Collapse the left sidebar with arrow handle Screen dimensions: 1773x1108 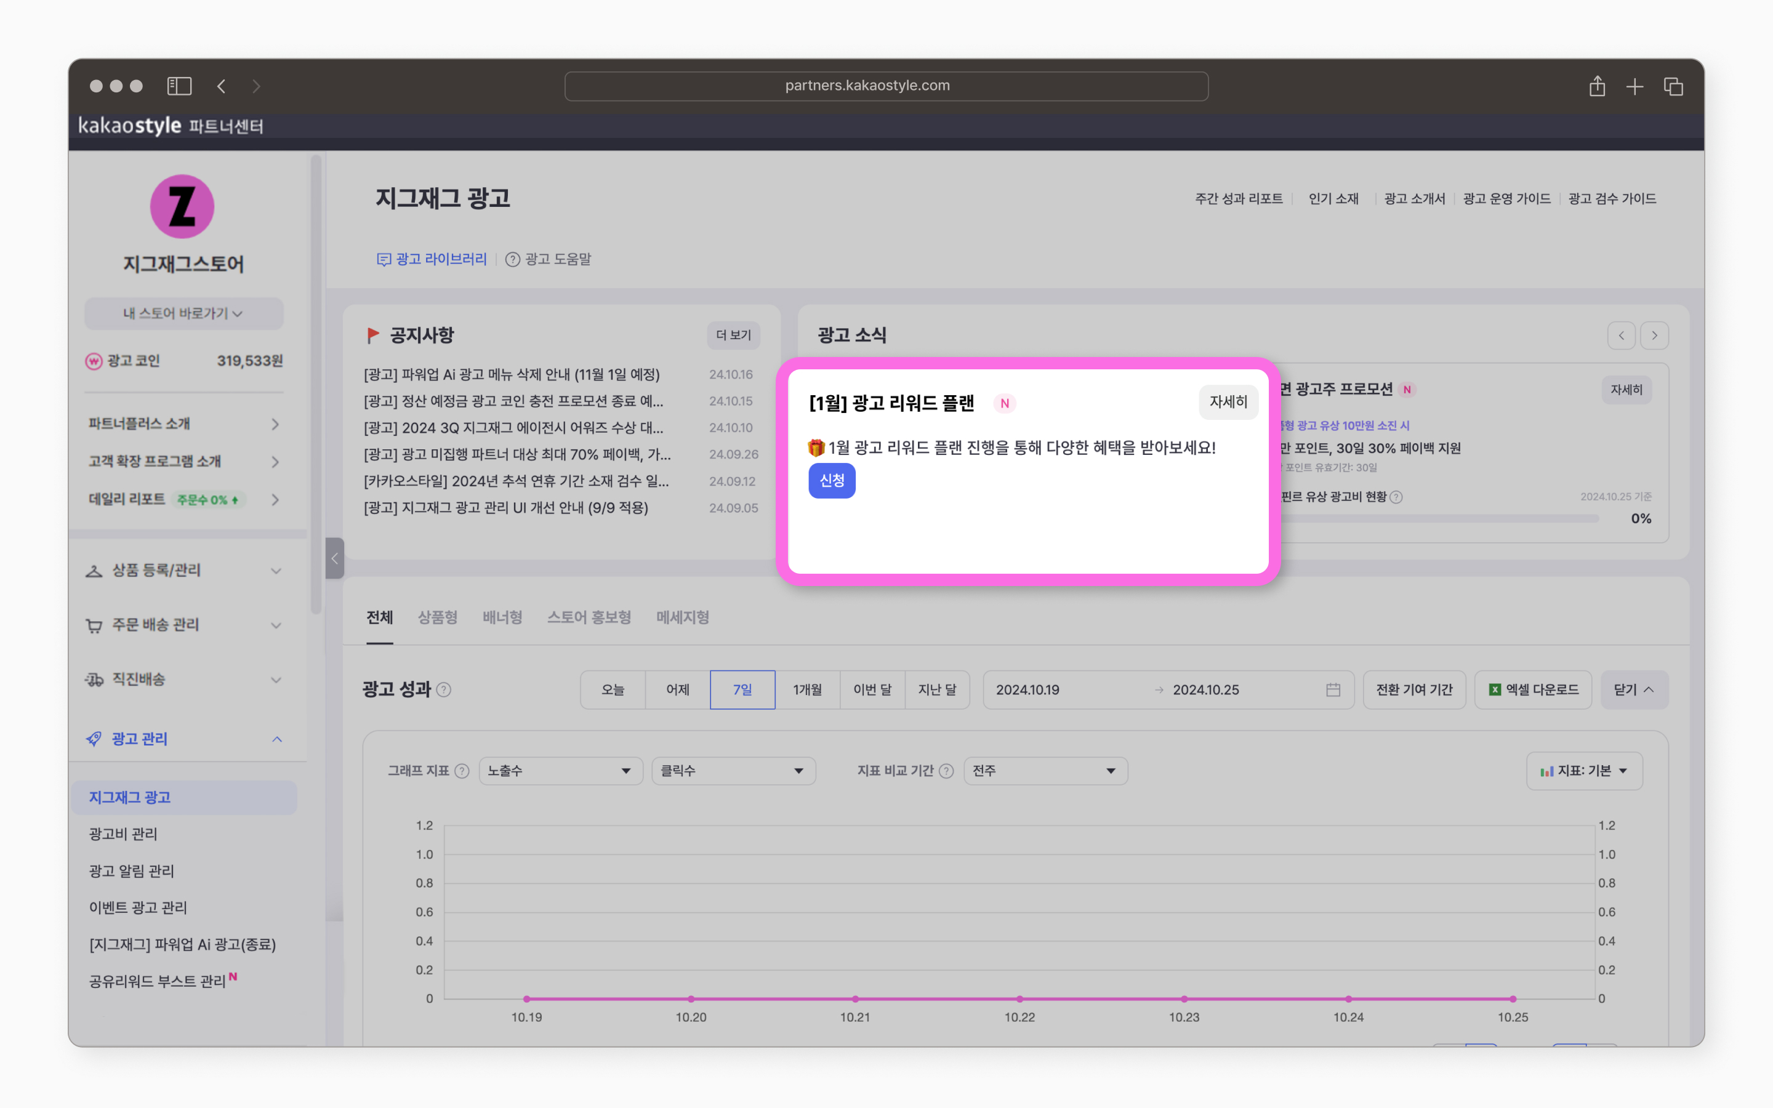(x=335, y=558)
